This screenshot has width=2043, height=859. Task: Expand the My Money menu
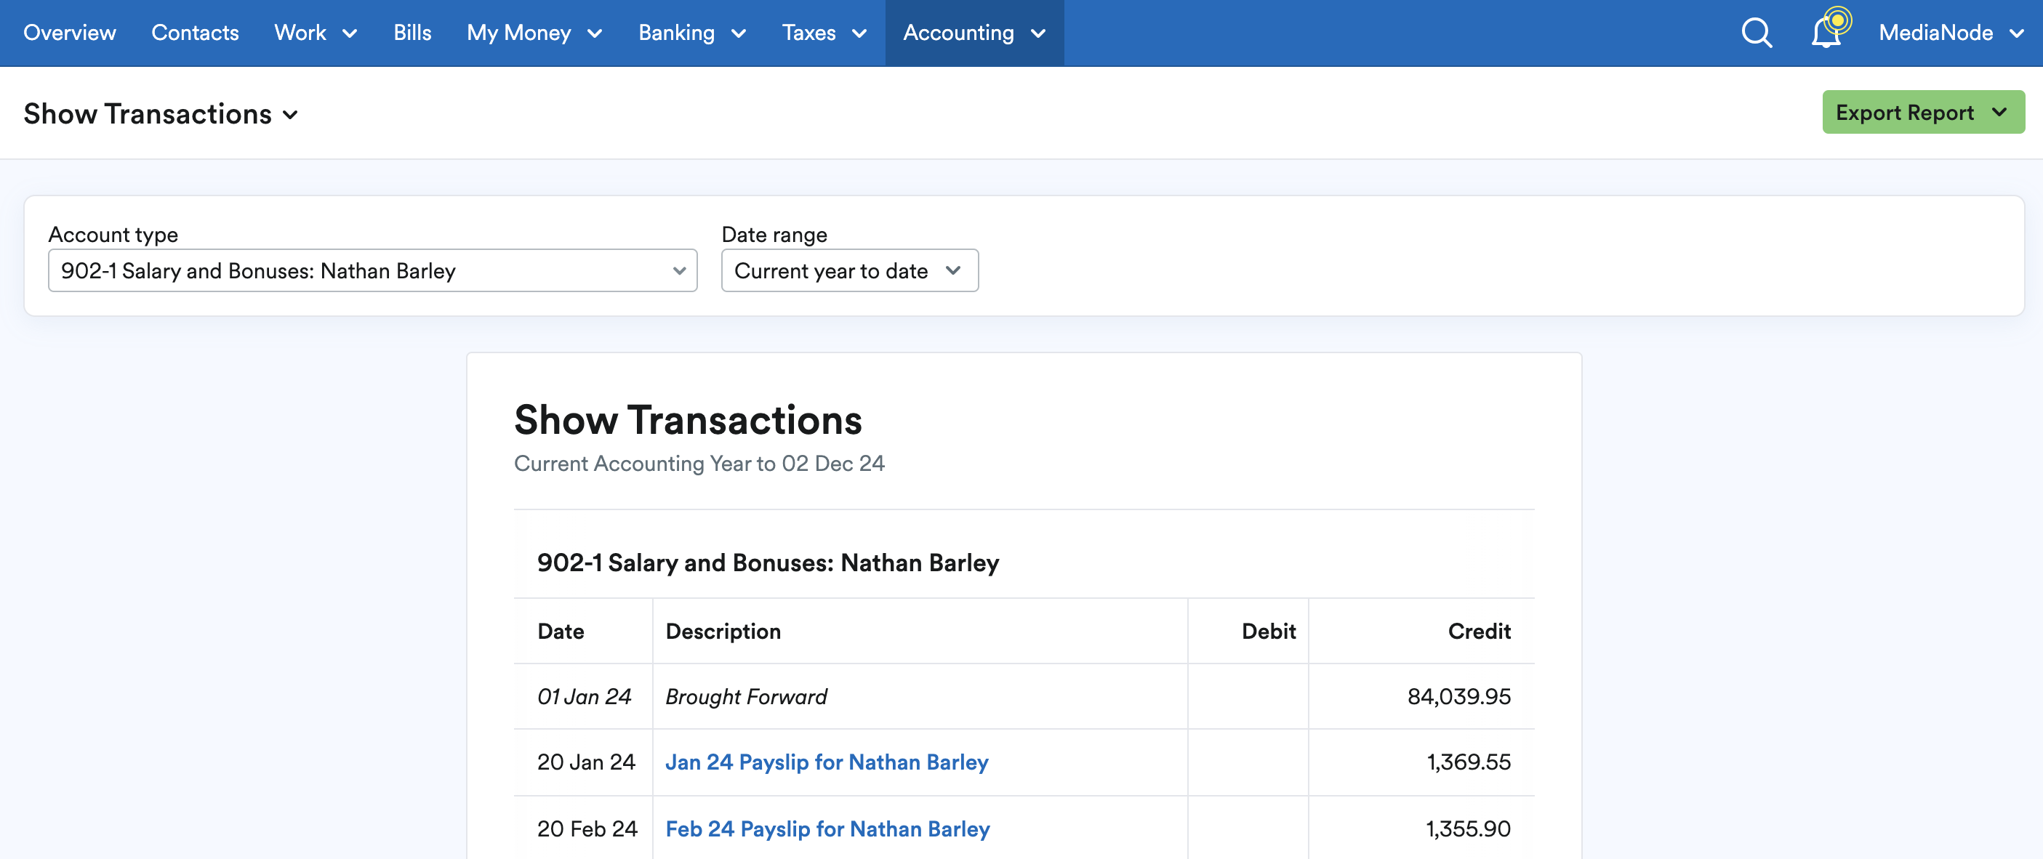(x=534, y=33)
